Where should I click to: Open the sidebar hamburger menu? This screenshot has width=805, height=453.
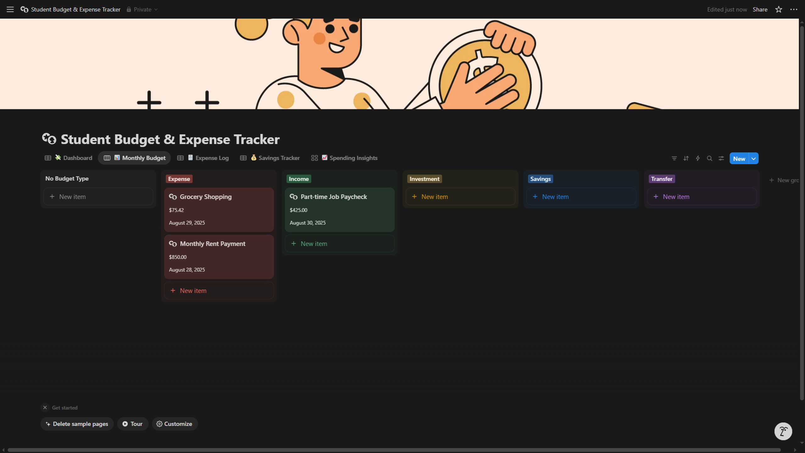click(10, 9)
